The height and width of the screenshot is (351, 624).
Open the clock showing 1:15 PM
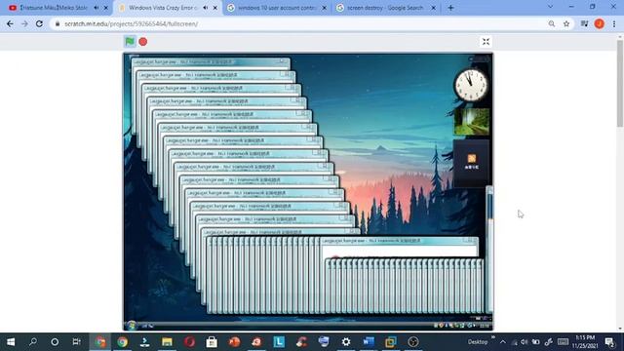(x=585, y=342)
